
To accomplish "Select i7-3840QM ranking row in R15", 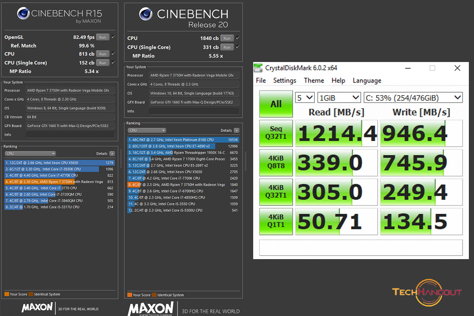I will pyautogui.click(x=60, y=201).
